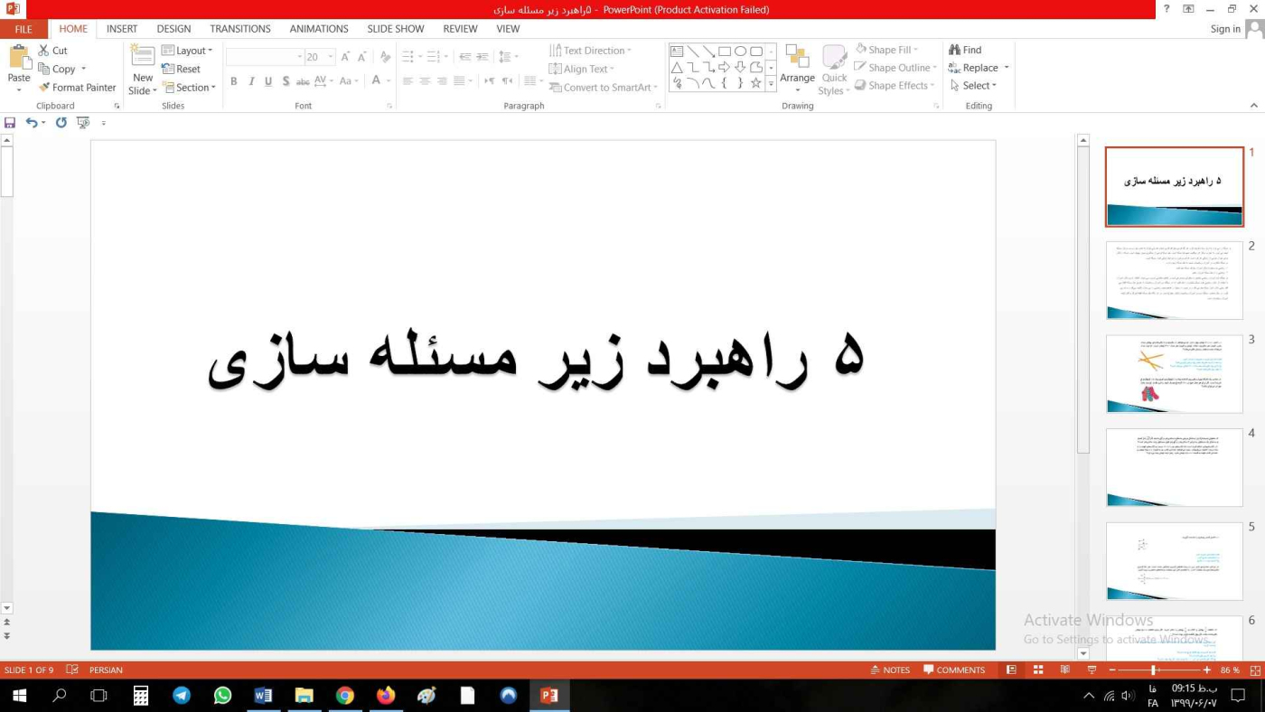Select slide 3 thumbnail in the panel
This screenshot has height=712, width=1265.
click(1174, 374)
